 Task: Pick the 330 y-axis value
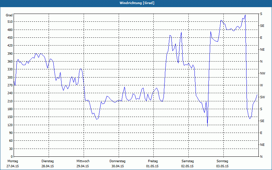click(x=10, y=69)
